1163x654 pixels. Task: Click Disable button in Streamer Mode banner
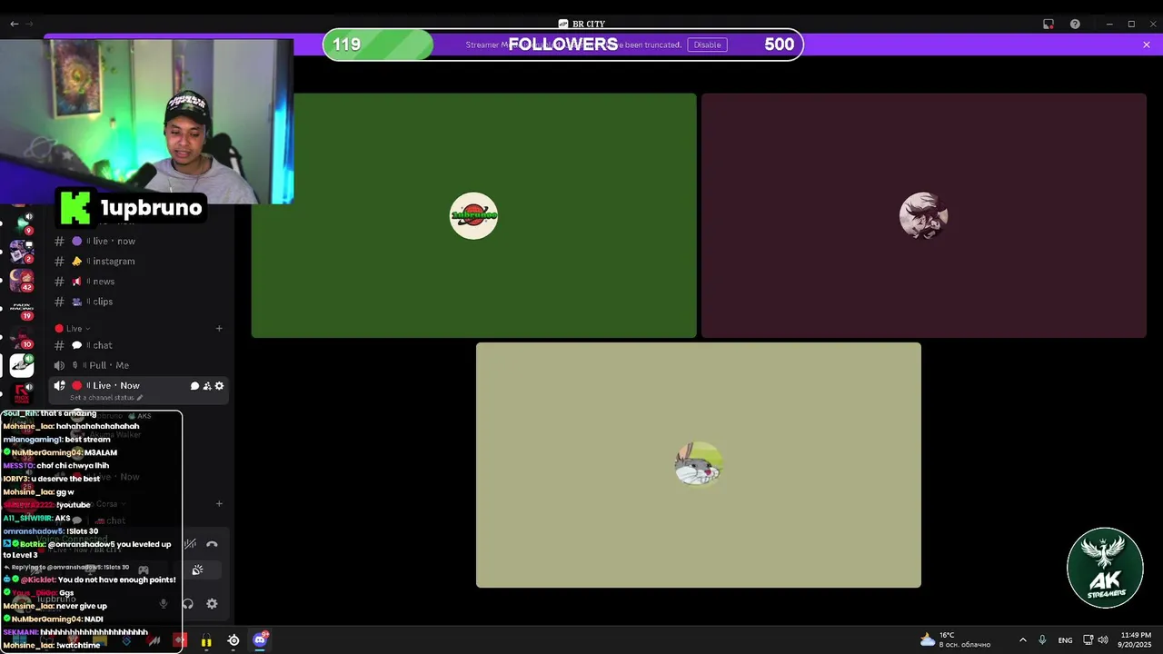[x=707, y=45]
